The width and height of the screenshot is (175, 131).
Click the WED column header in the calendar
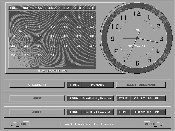pyautogui.click(x=52, y=8)
